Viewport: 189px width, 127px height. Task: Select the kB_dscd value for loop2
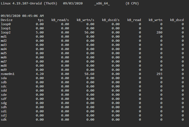pyautogui.click(x=183, y=32)
